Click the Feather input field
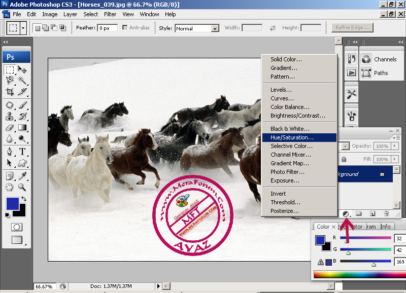 click(x=108, y=28)
